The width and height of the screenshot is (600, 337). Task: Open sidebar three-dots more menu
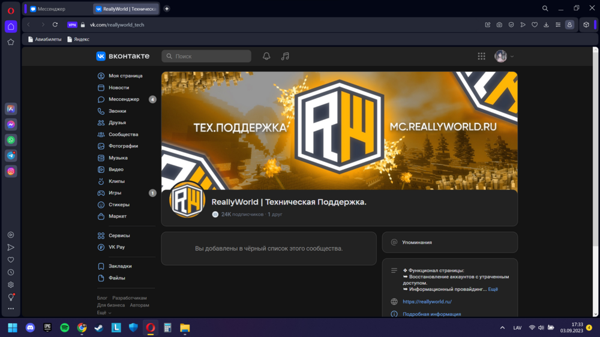click(x=11, y=309)
